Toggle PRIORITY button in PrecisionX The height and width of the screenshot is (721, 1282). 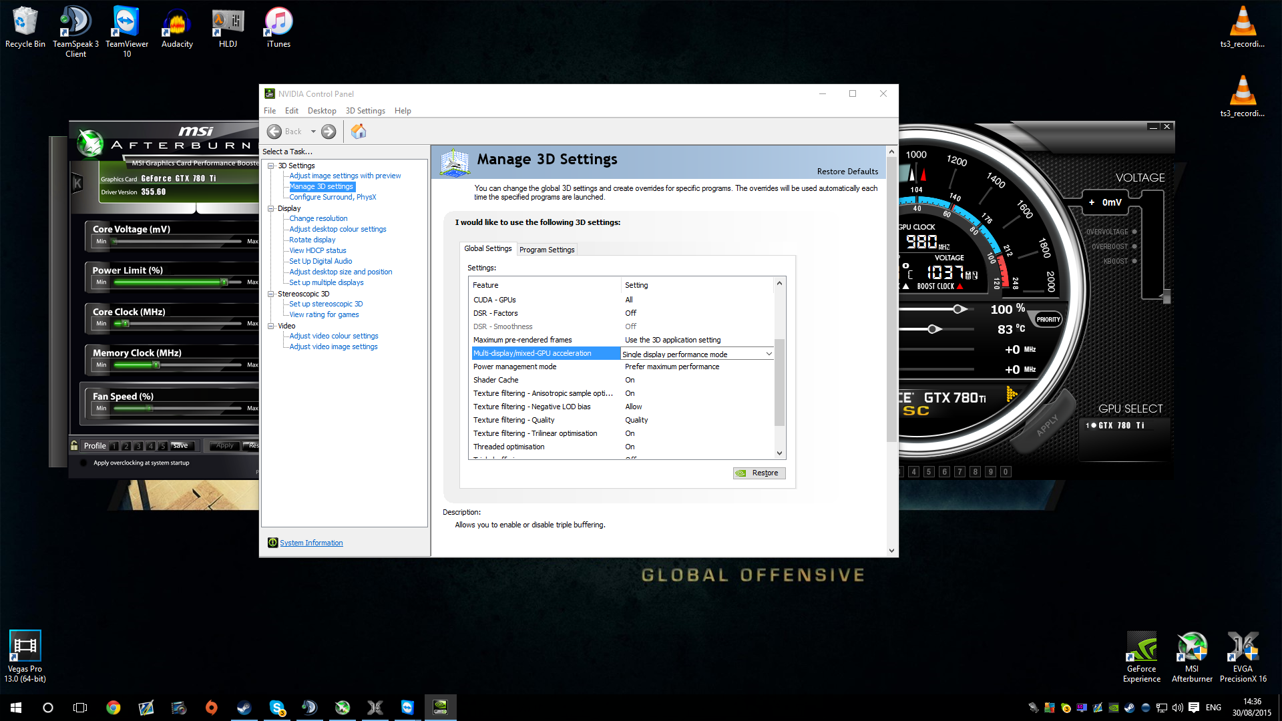[1048, 320]
